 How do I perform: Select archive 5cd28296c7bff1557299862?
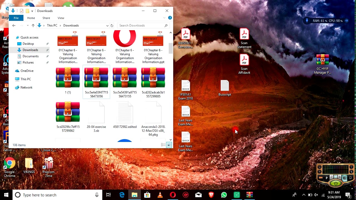pos(68,117)
